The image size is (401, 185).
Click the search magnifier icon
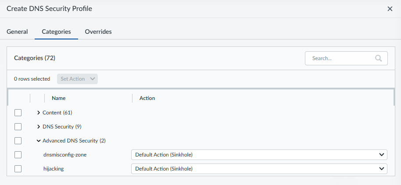[379, 58]
